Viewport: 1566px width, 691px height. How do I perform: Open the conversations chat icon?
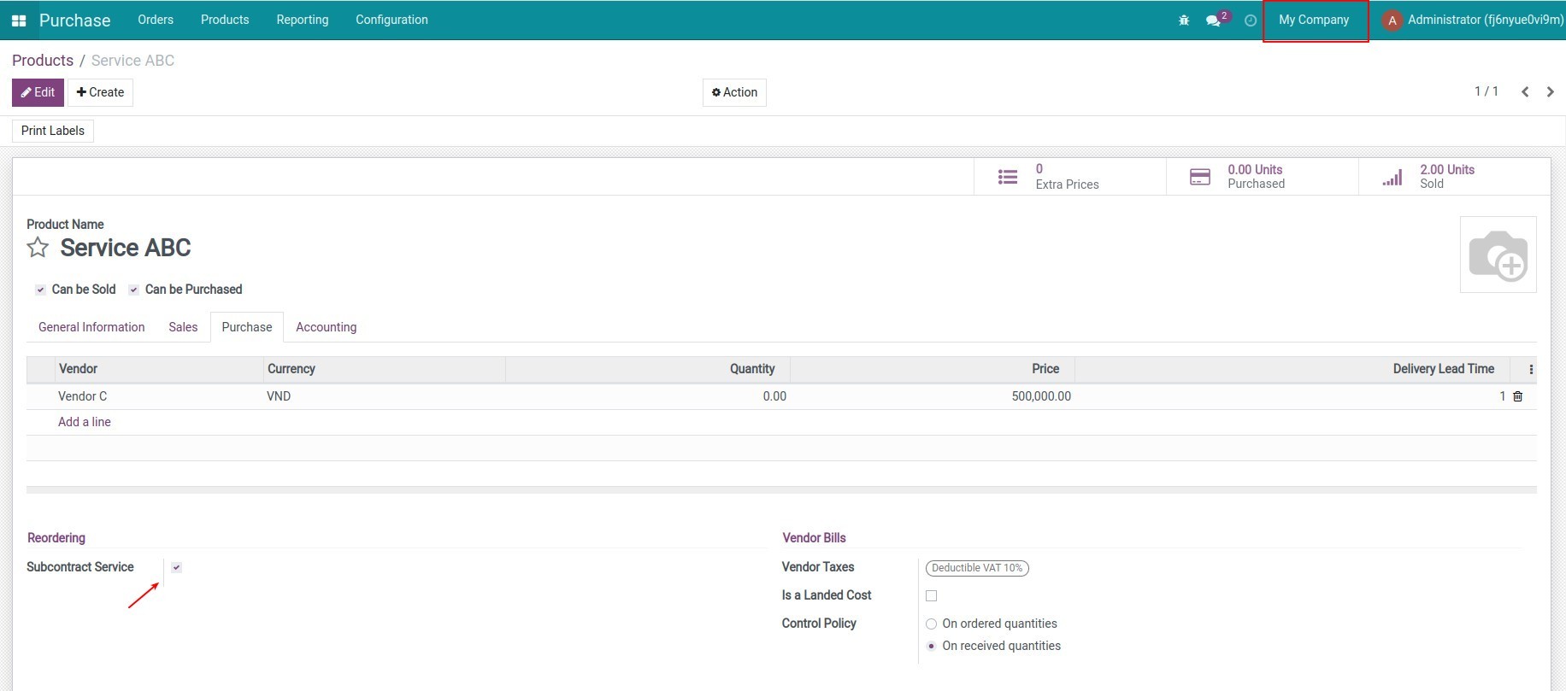point(1213,20)
